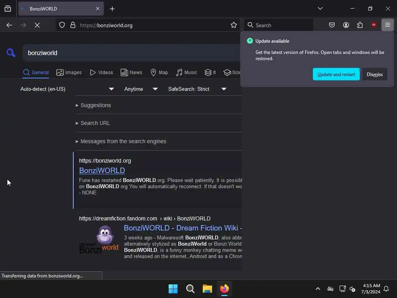The width and height of the screenshot is (397, 298).
Task: Go back one page
Action: click(x=9, y=25)
